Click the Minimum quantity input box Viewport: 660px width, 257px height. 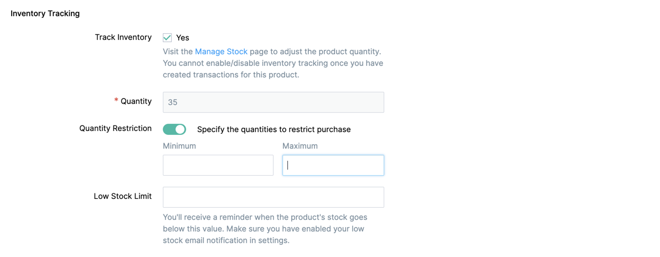click(x=218, y=165)
